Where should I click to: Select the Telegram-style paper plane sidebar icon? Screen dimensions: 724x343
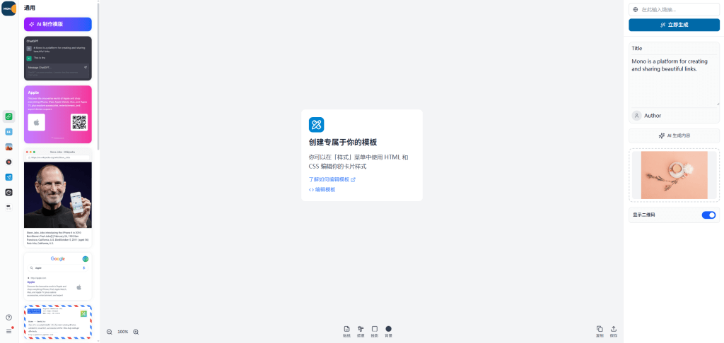9,177
